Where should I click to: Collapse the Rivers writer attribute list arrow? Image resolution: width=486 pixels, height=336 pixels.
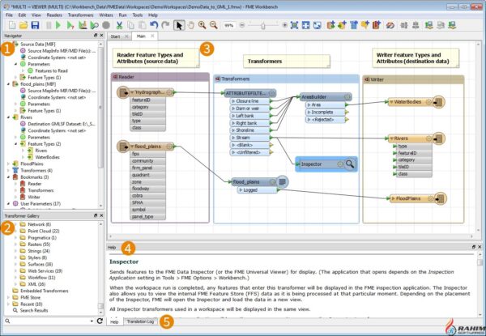click(x=391, y=138)
